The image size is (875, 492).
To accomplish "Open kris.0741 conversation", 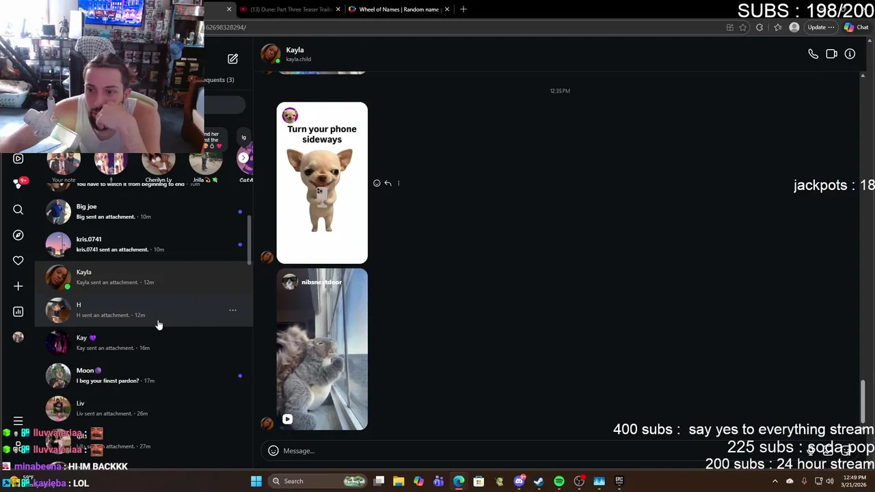I will (144, 244).
